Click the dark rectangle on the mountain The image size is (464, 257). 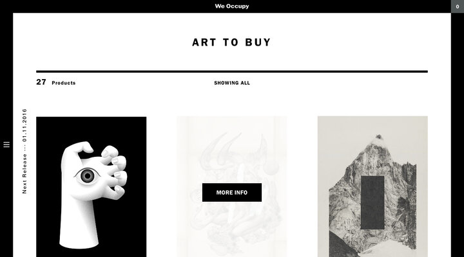pyautogui.click(x=372, y=202)
